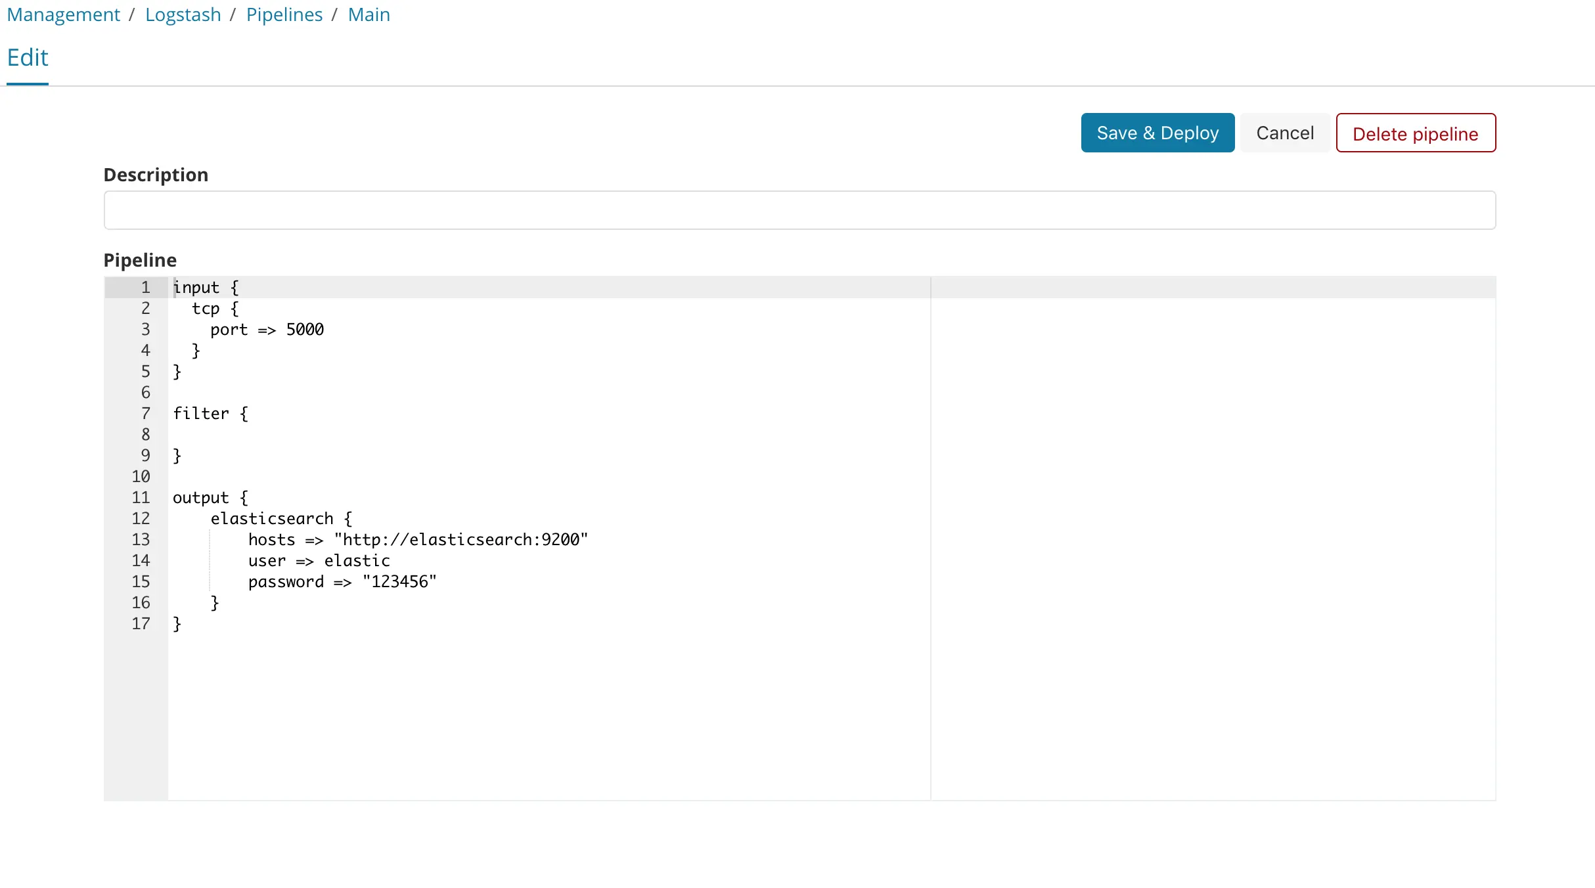Click the password configuration line

point(342,581)
